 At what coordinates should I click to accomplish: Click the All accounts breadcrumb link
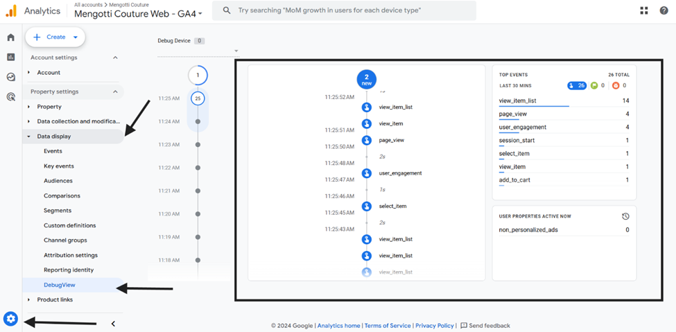pyautogui.click(x=87, y=4)
